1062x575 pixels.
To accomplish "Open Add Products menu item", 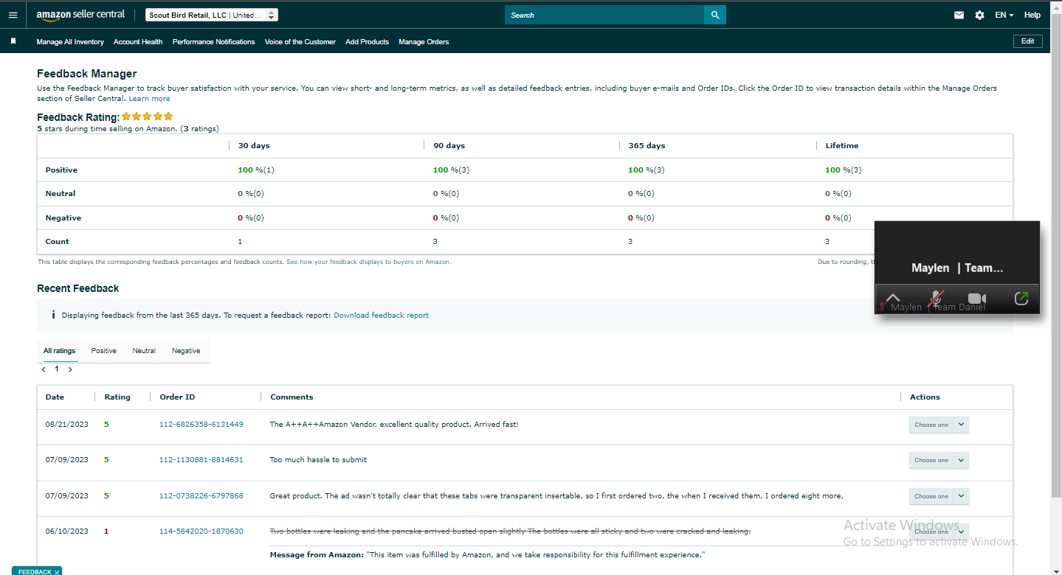I will [x=367, y=42].
